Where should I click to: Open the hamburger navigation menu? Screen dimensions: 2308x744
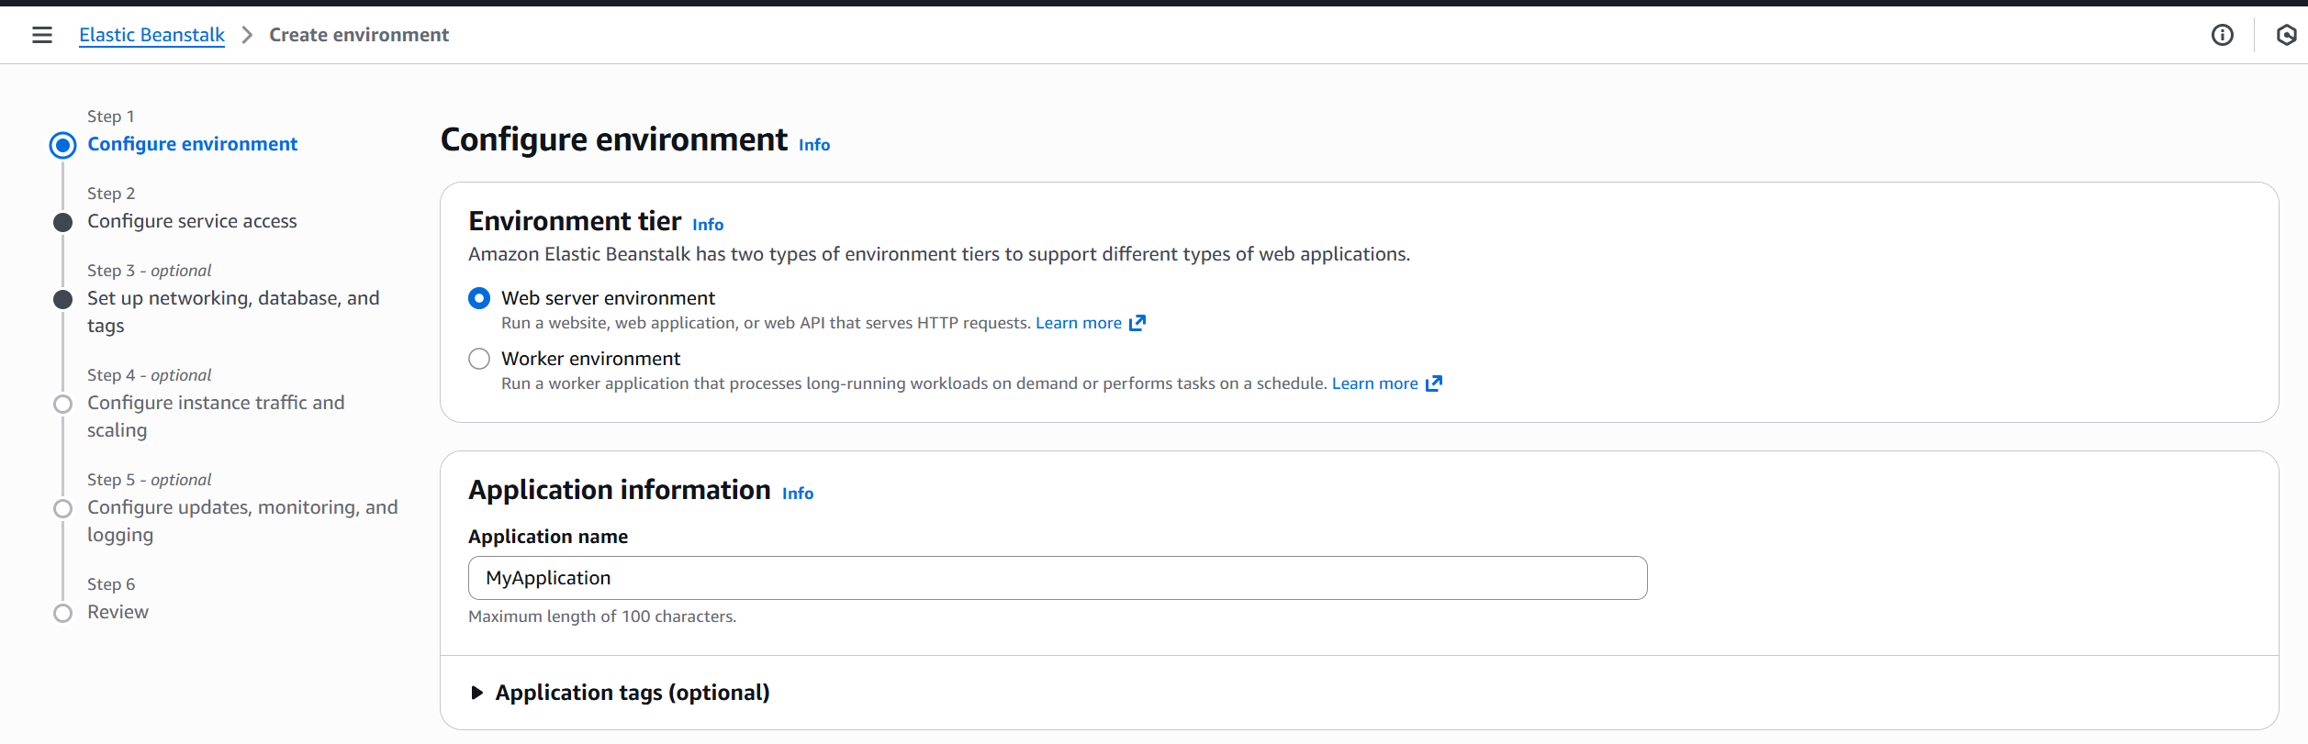(x=41, y=35)
